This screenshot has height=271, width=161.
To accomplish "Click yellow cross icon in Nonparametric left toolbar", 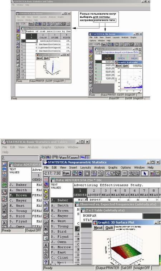I will [x=46, y=197].
